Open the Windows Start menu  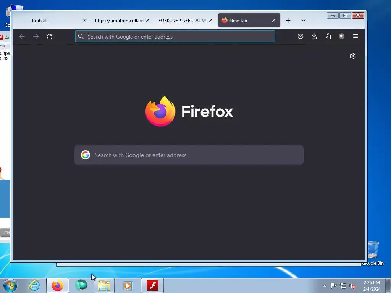(10, 285)
